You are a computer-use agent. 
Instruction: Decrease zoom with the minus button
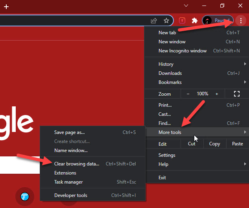[x=188, y=94]
